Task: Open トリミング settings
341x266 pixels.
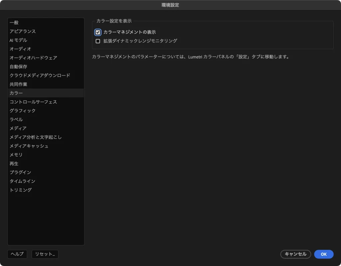Action: pyautogui.click(x=46, y=190)
